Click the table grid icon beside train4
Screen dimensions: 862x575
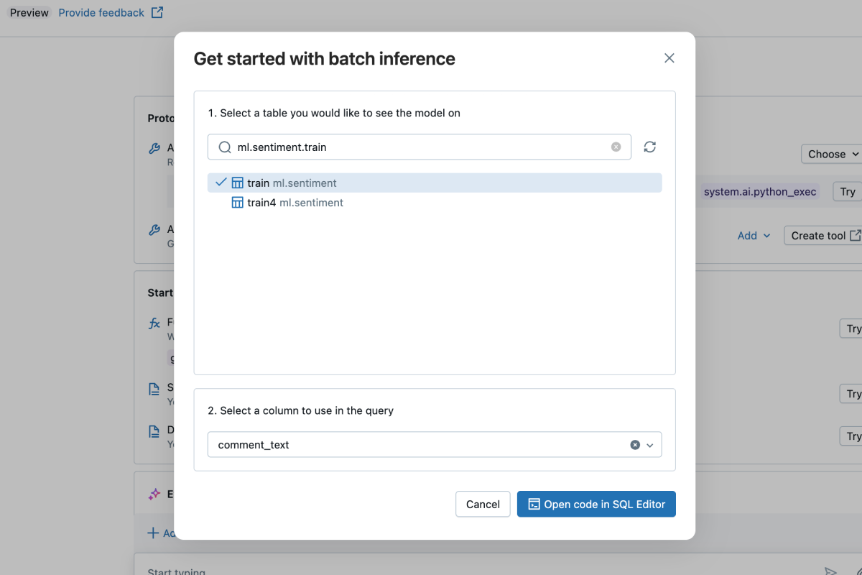pos(238,202)
